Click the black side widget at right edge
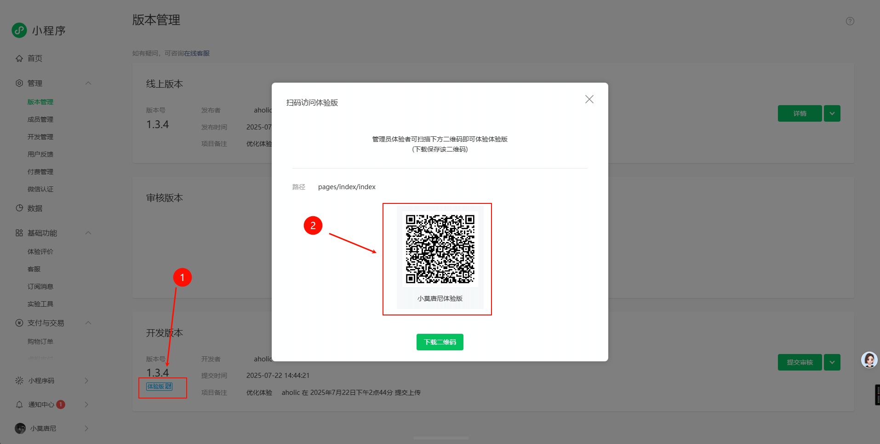880x444 pixels. point(877,395)
